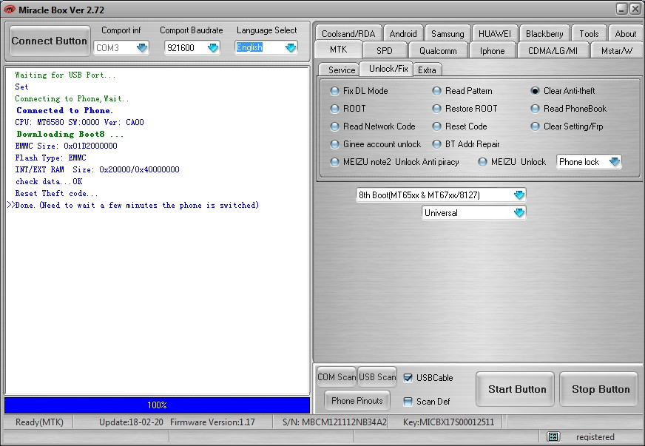The image size is (645, 446).
Task: Switch to the Android tab
Action: point(403,34)
